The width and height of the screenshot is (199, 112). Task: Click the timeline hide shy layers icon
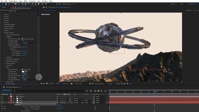(95, 91)
